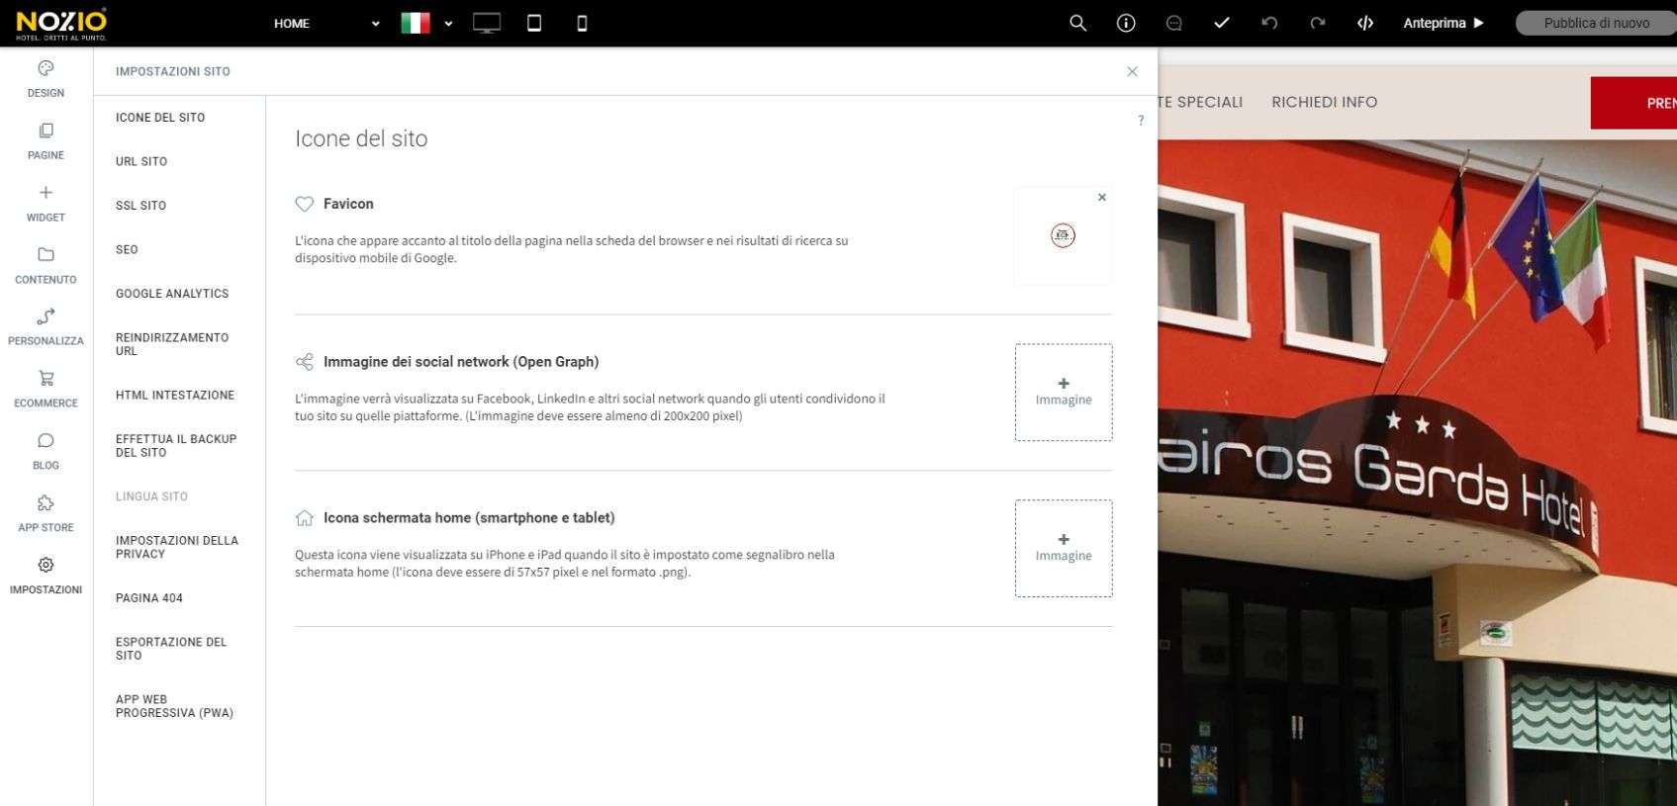Expand the Italian flag language dropdown
The width and height of the screenshot is (1677, 806).
pos(426,23)
